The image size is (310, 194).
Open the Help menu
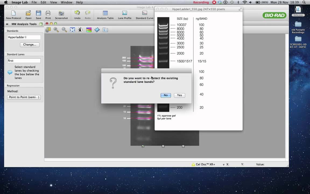click(79, 2)
